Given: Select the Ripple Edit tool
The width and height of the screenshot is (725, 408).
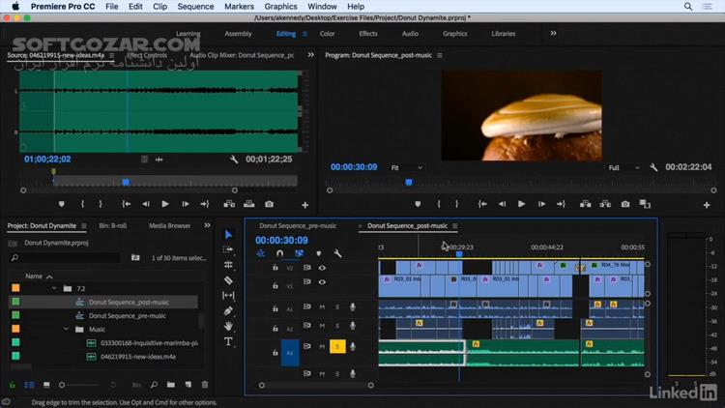Looking at the screenshot, I should (x=228, y=265).
